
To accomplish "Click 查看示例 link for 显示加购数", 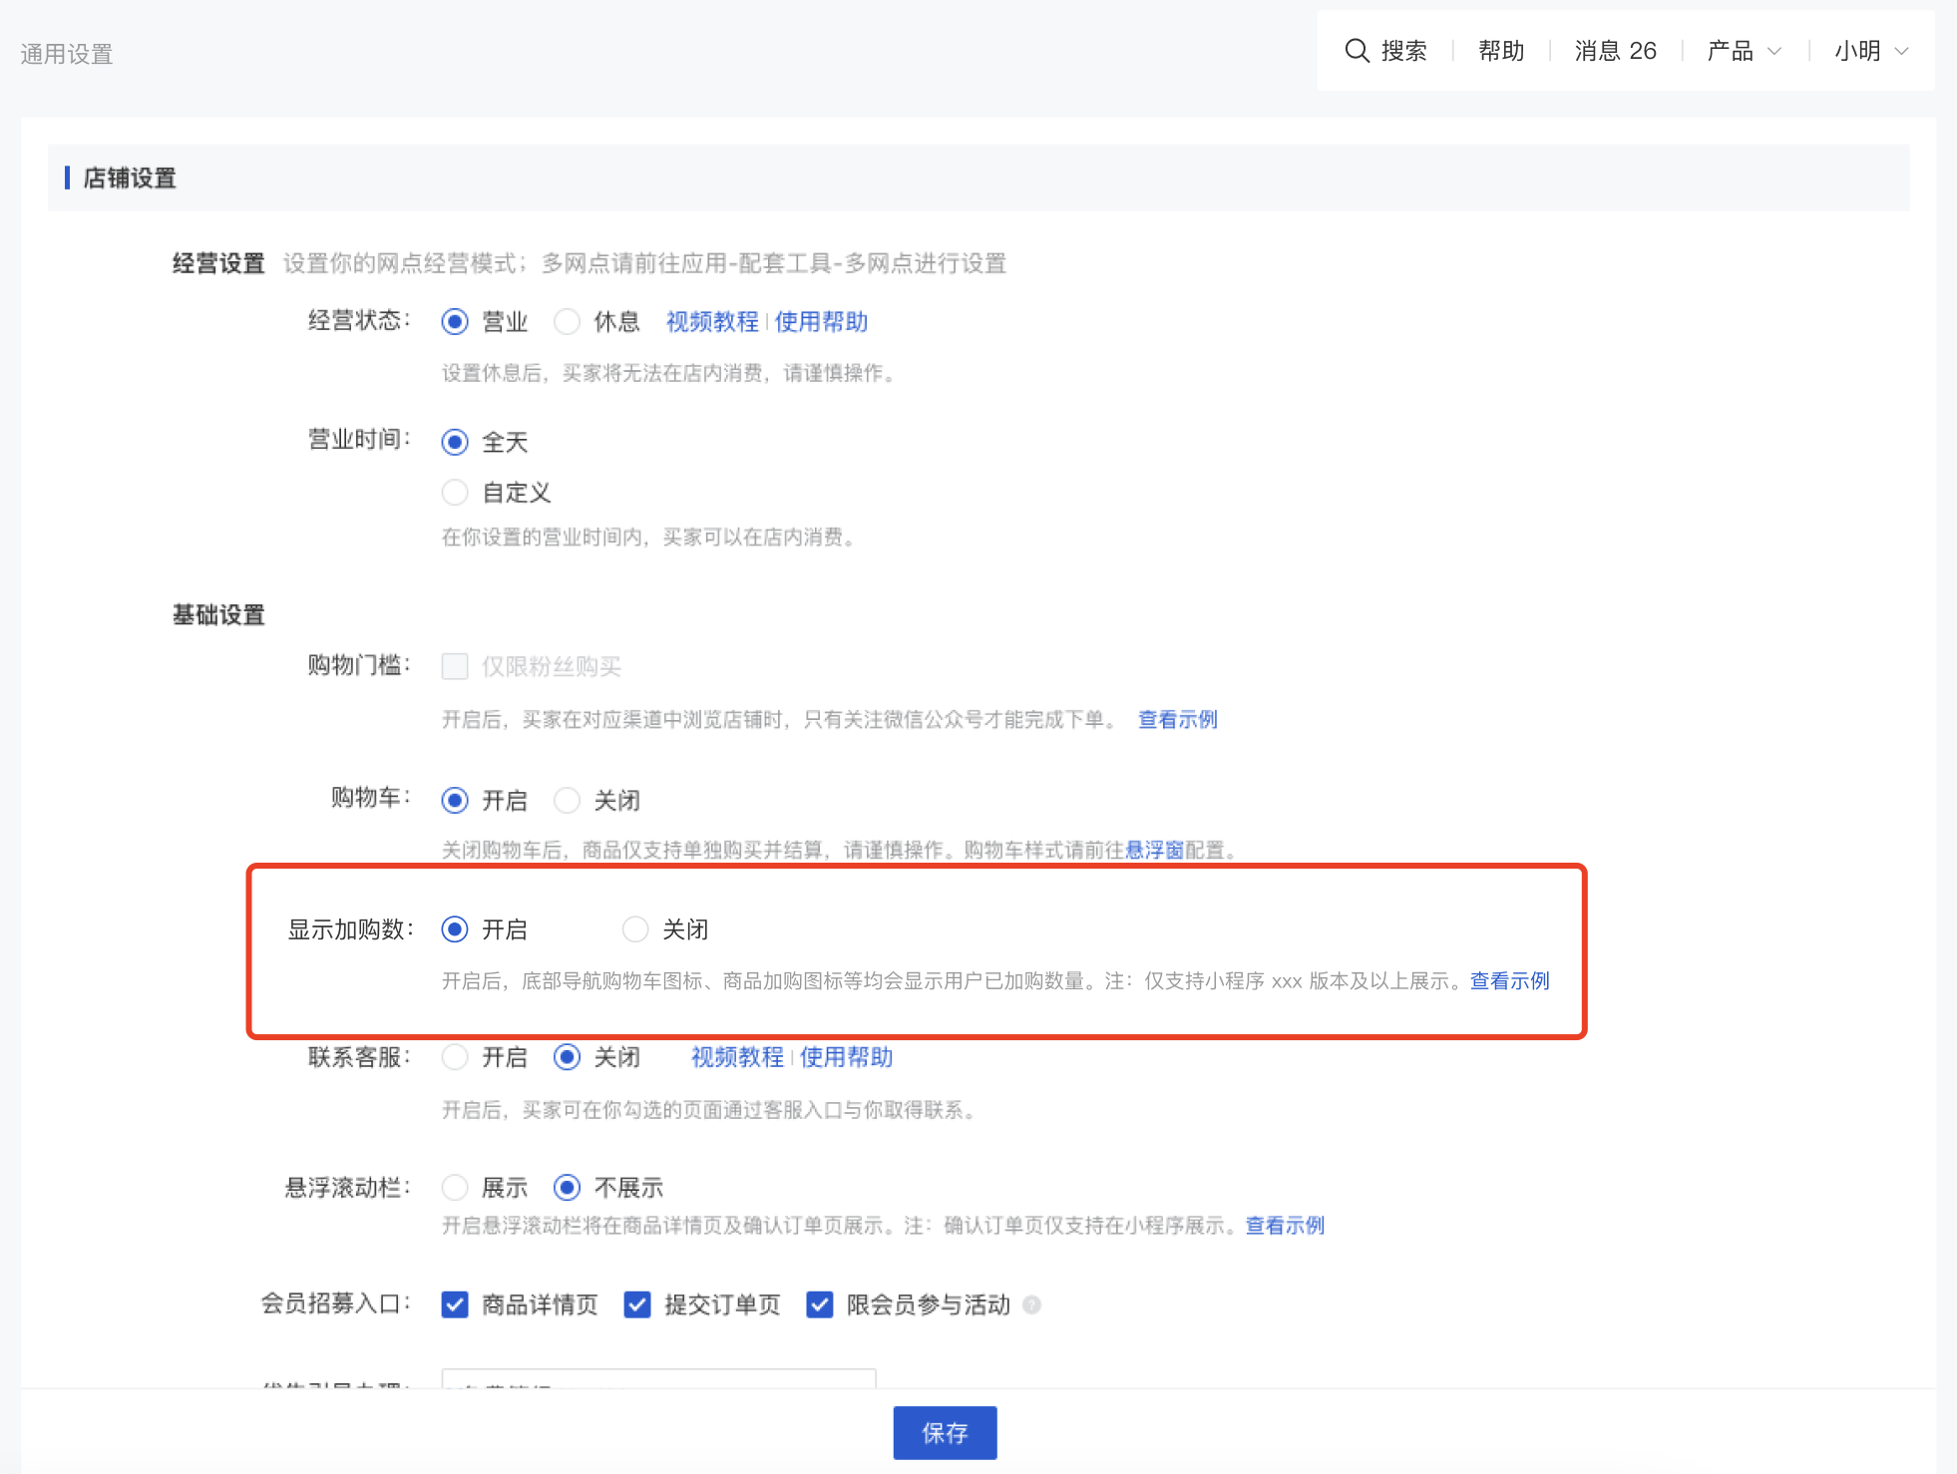I will click(x=1509, y=981).
